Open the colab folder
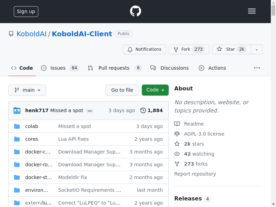The height and width of the screenshot is (207, 276). (x=31, y=126)
